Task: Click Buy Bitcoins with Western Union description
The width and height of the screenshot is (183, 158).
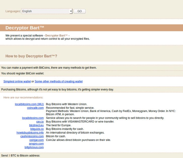Action: 67,104
